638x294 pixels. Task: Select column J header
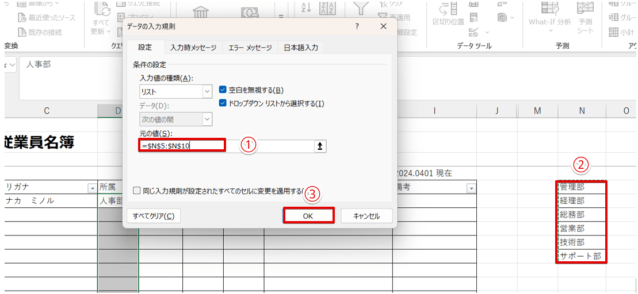[497, 111]
